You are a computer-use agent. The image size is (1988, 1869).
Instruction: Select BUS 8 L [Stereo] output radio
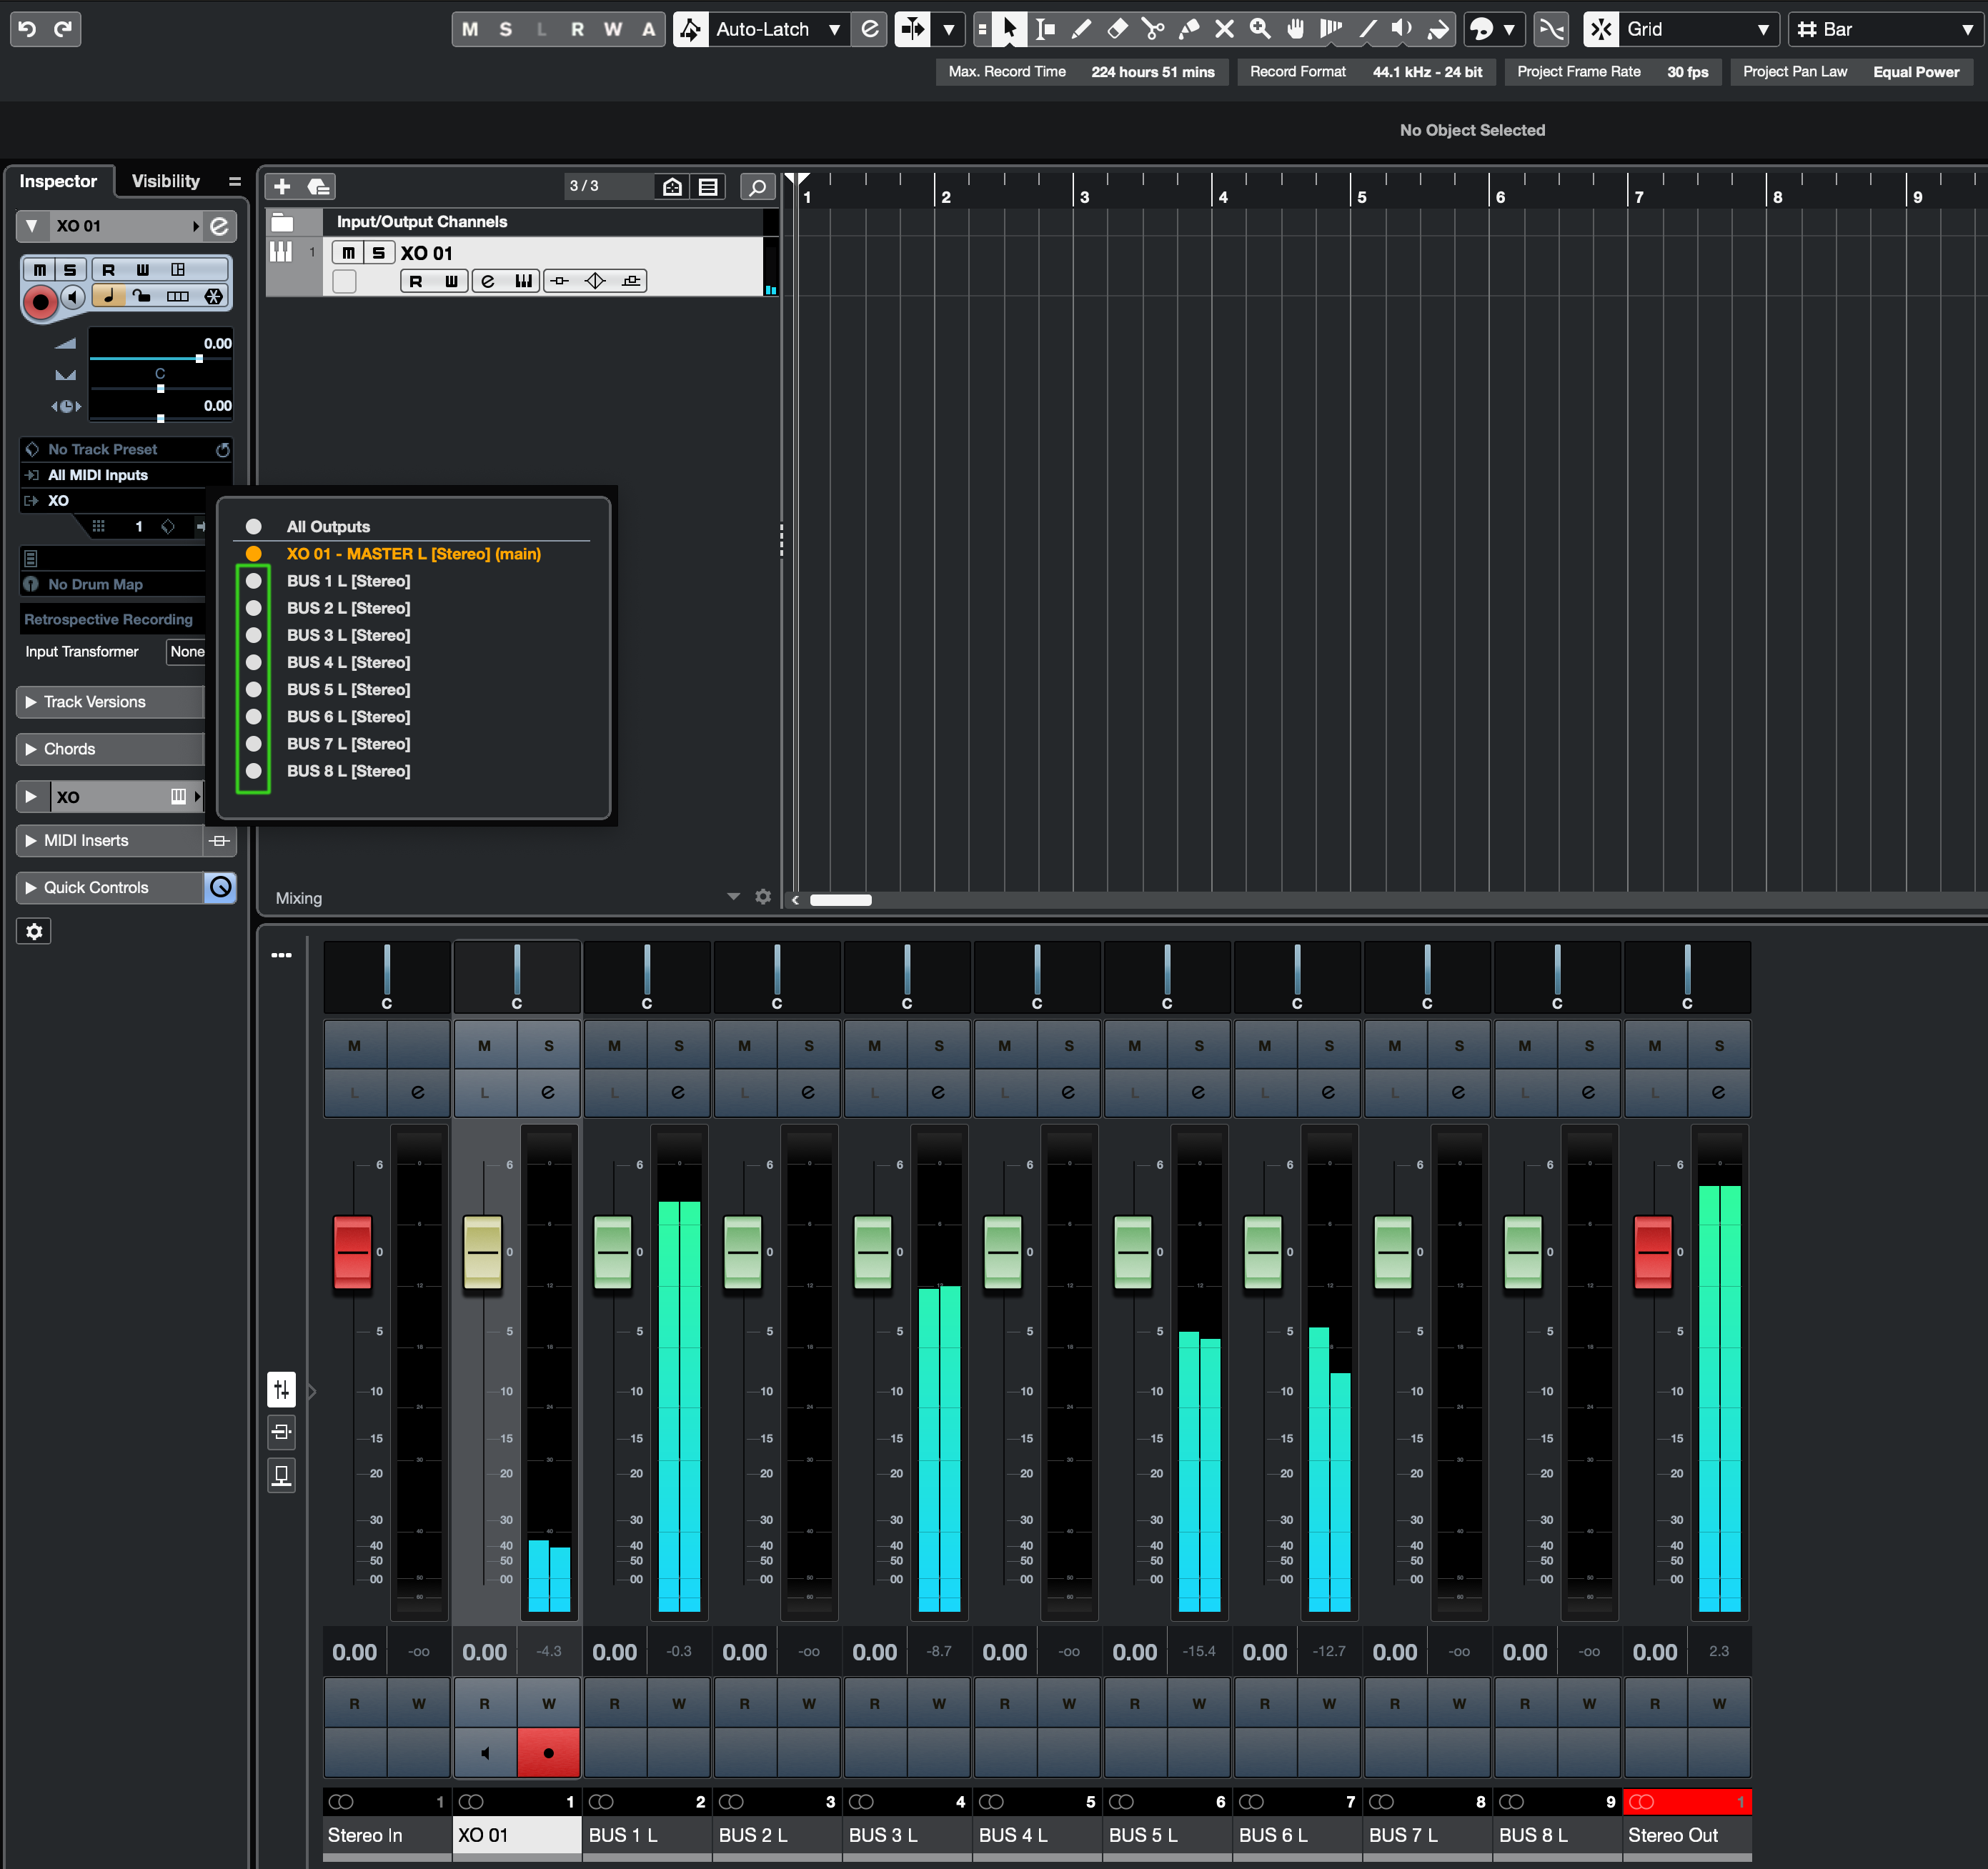(254, 771)
